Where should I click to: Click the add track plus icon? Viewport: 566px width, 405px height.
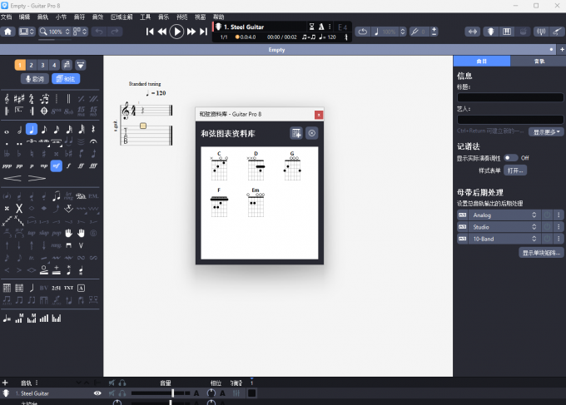[5, 383]
